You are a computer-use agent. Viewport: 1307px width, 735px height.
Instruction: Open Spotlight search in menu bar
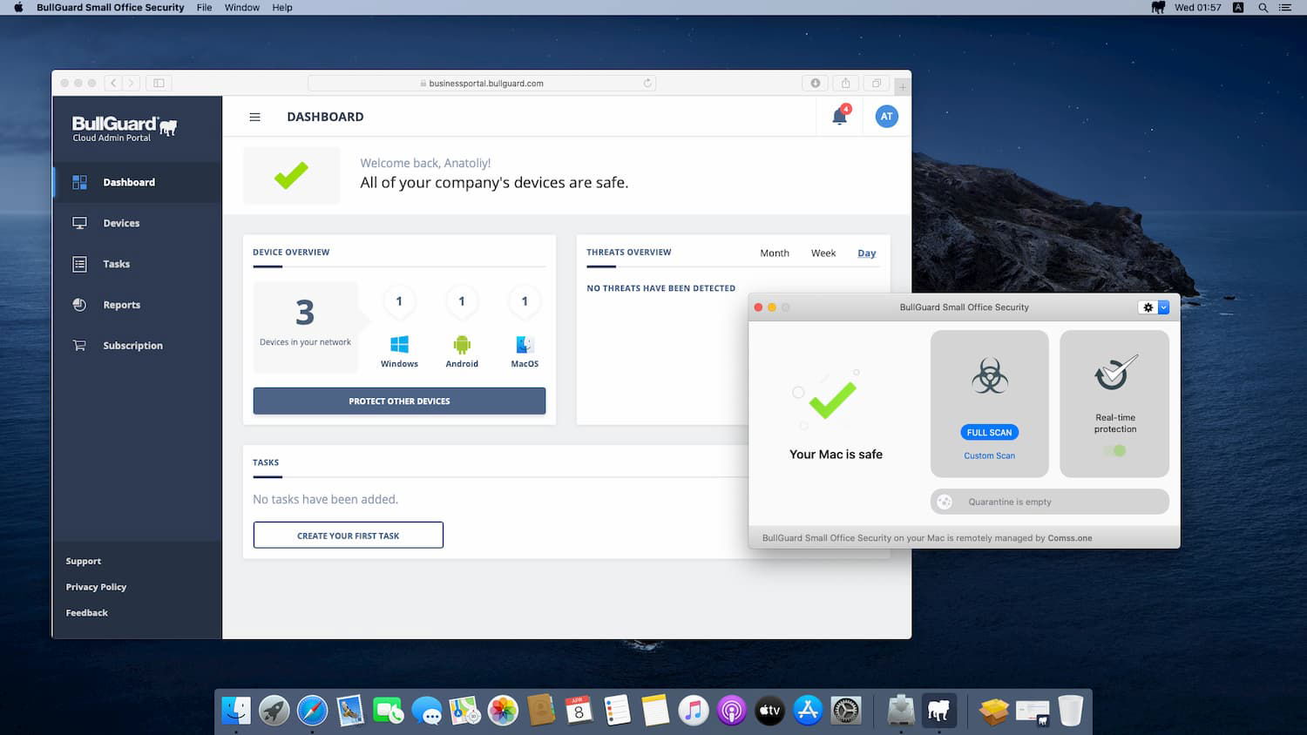pos(1263,8)
